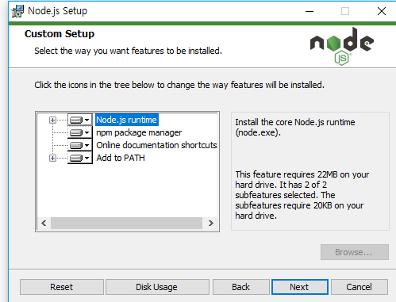Open Node.js runtime feature install dropdown

point(79,120)
